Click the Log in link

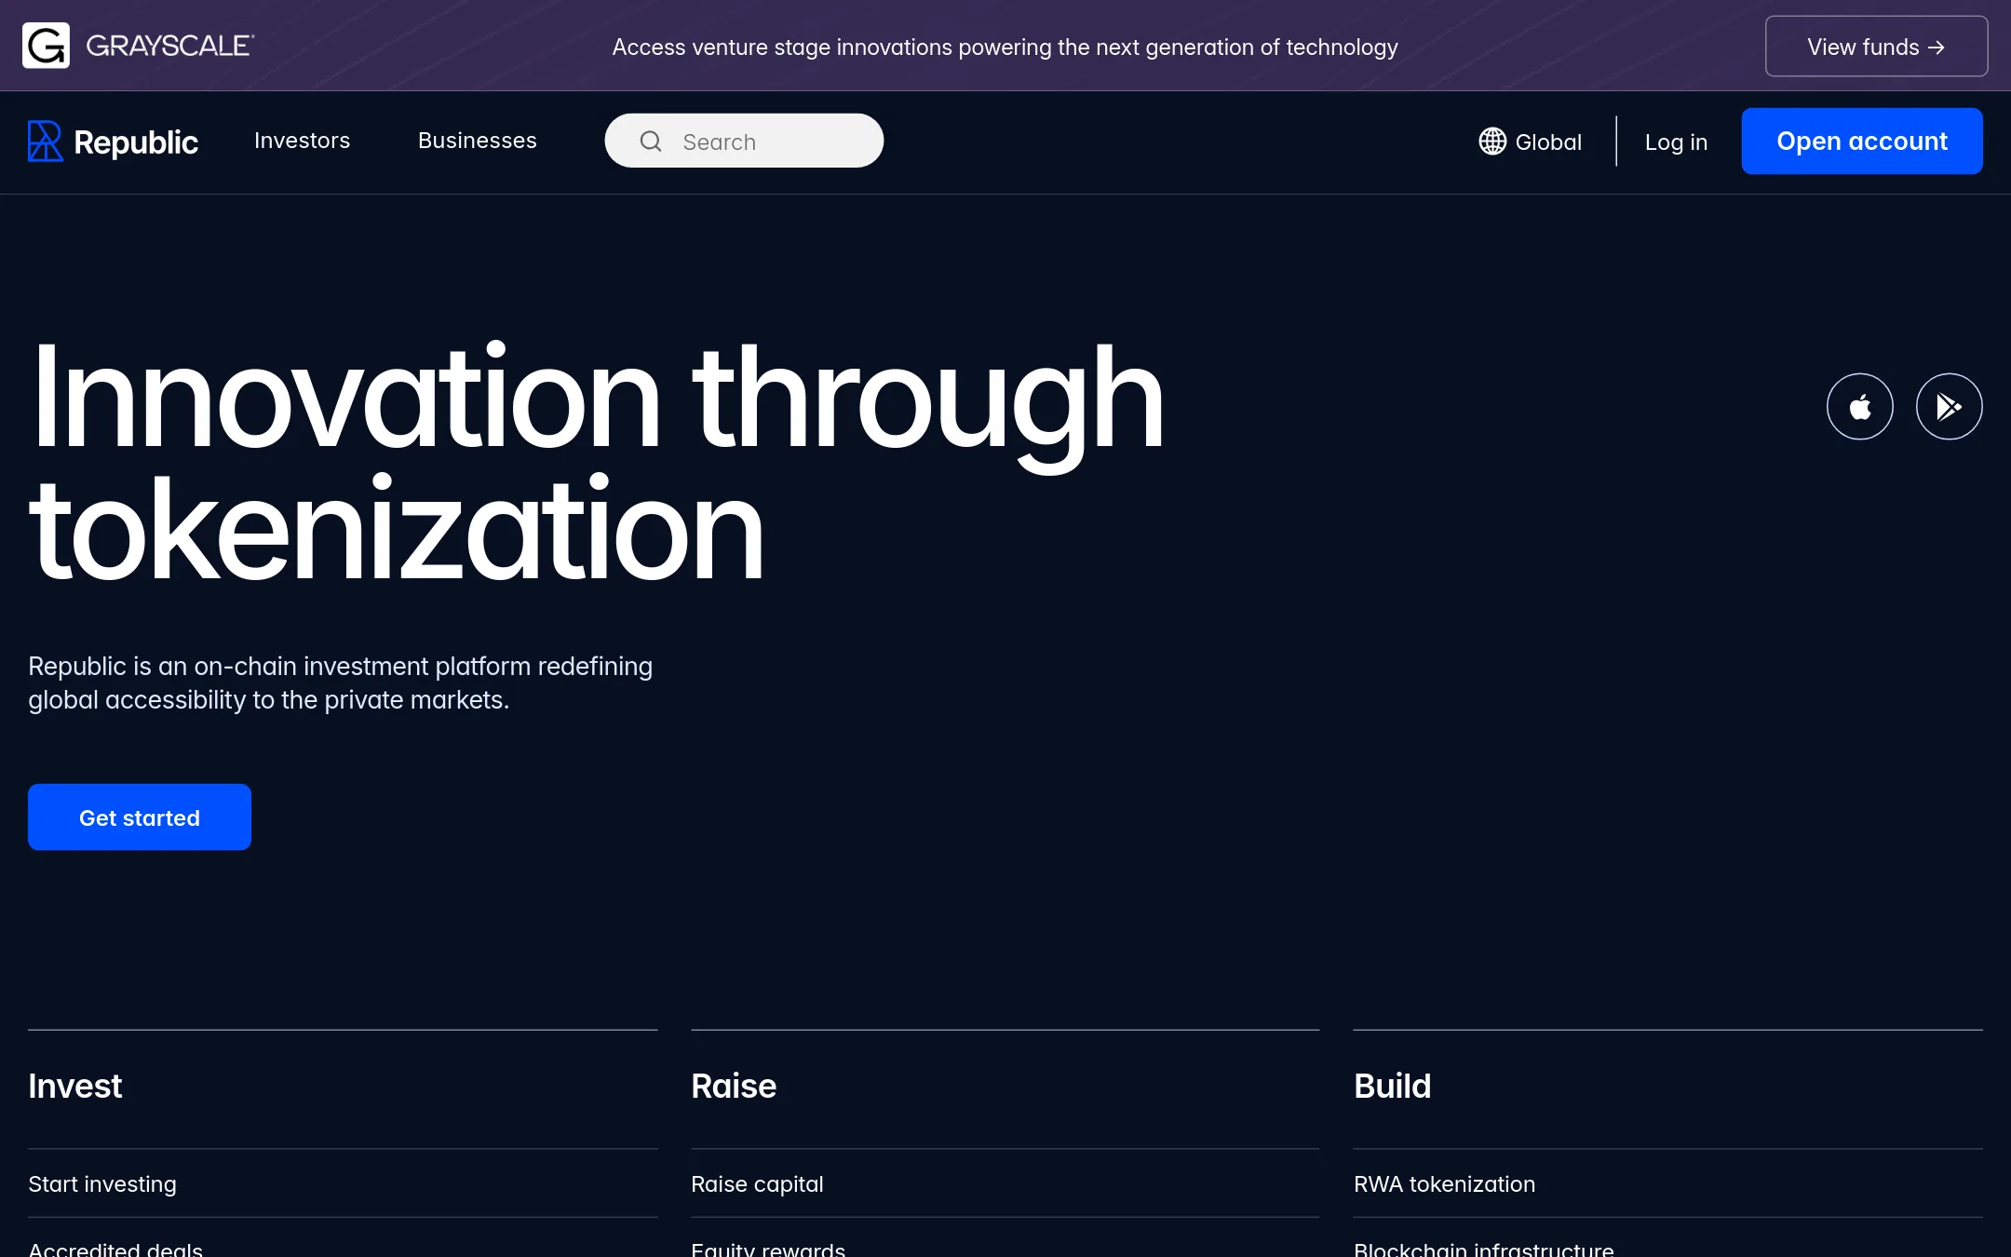coord(1676,142)
